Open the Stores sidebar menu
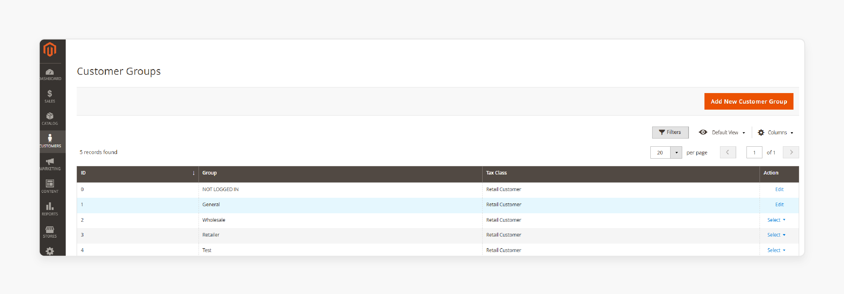The width and height of the screenshot is (844, 294). (50, 232)
